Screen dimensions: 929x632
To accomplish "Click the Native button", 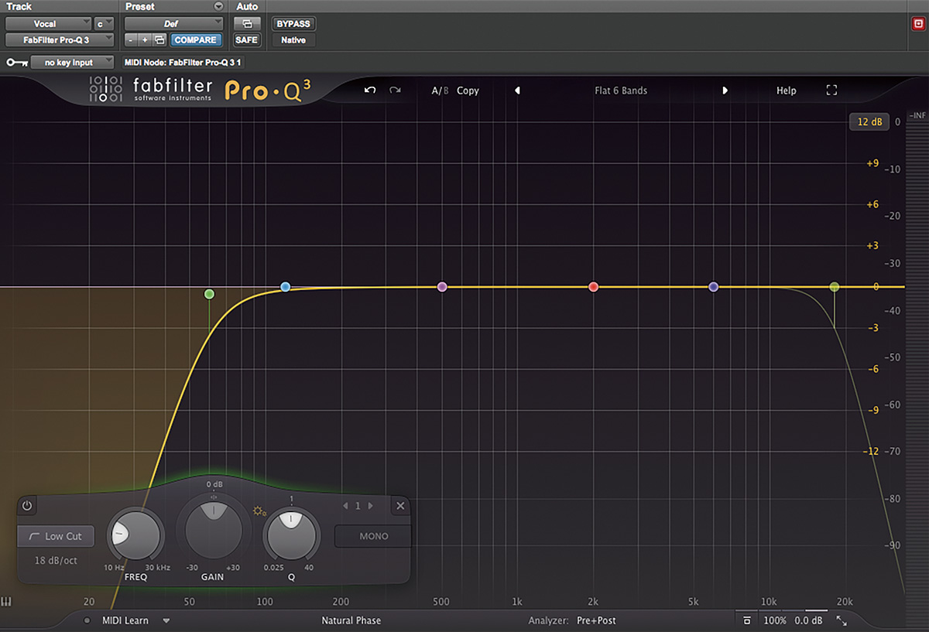I will click(x=293, y=39).
